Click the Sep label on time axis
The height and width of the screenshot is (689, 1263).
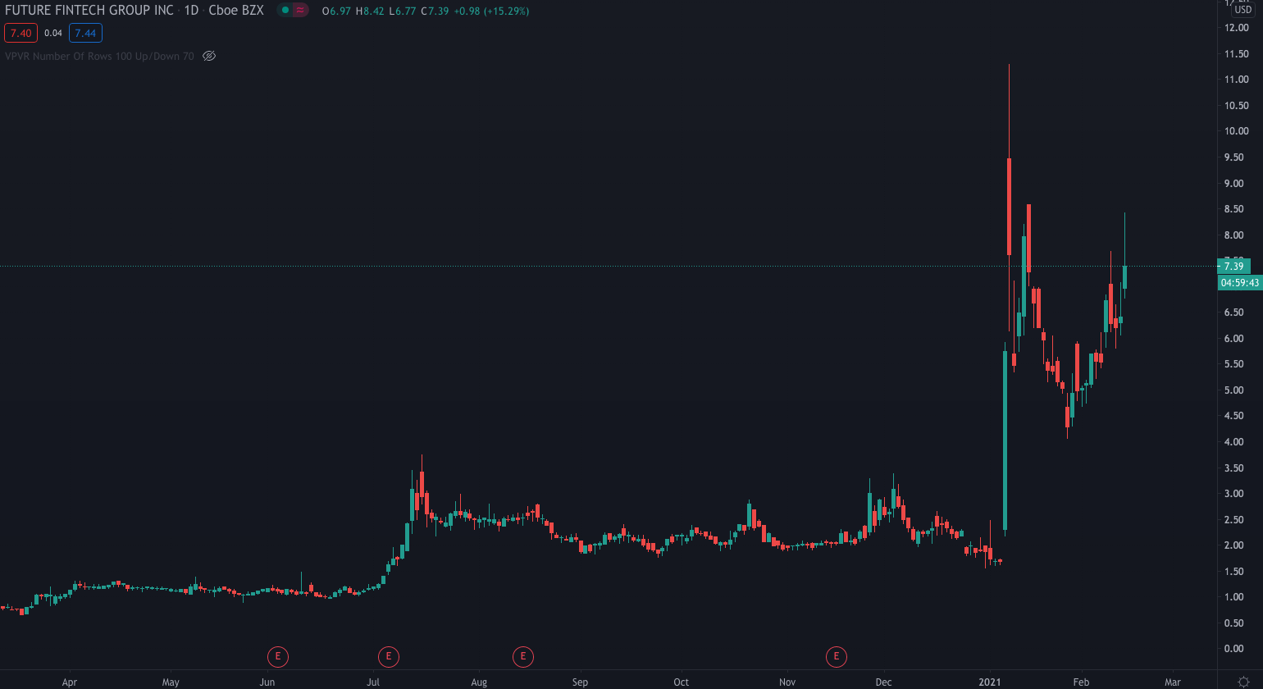click(x=580, y=682)
